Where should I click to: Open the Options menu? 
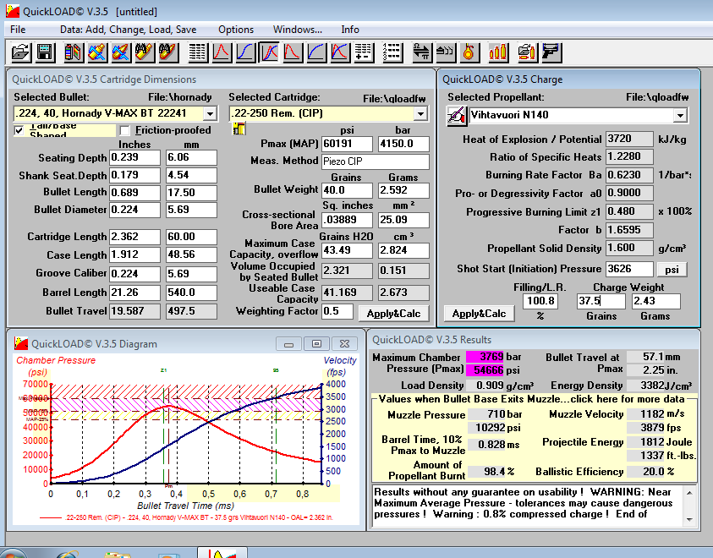(x=236, y=30)
